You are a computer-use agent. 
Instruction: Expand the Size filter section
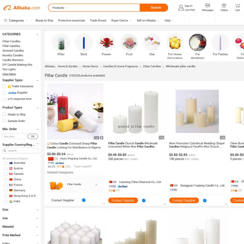pyautogui.click(x=20, y=210)
